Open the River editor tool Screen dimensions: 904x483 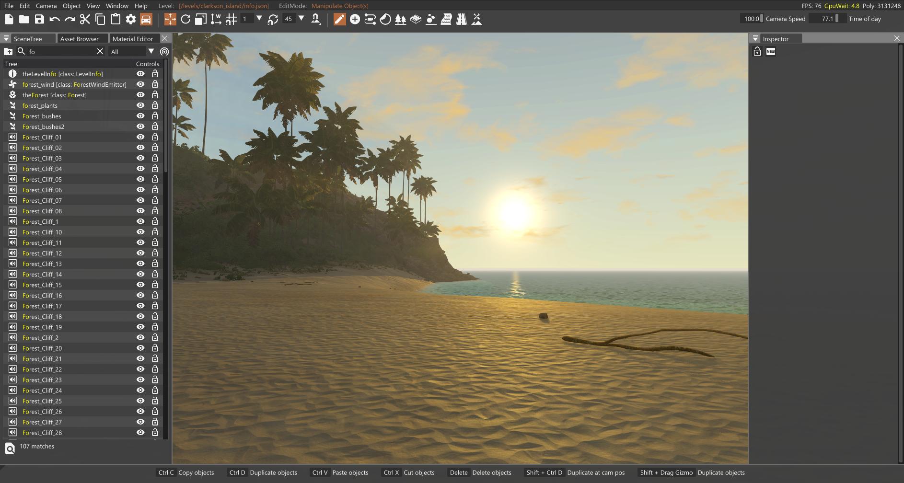[446, 19]
